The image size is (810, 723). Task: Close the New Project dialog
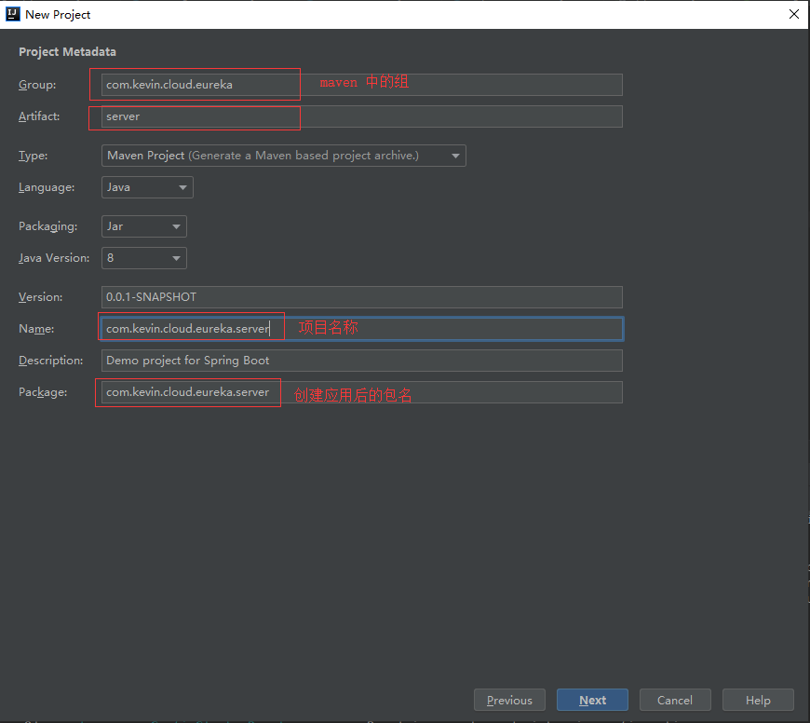pyautogui.click(x=794, y=14)
